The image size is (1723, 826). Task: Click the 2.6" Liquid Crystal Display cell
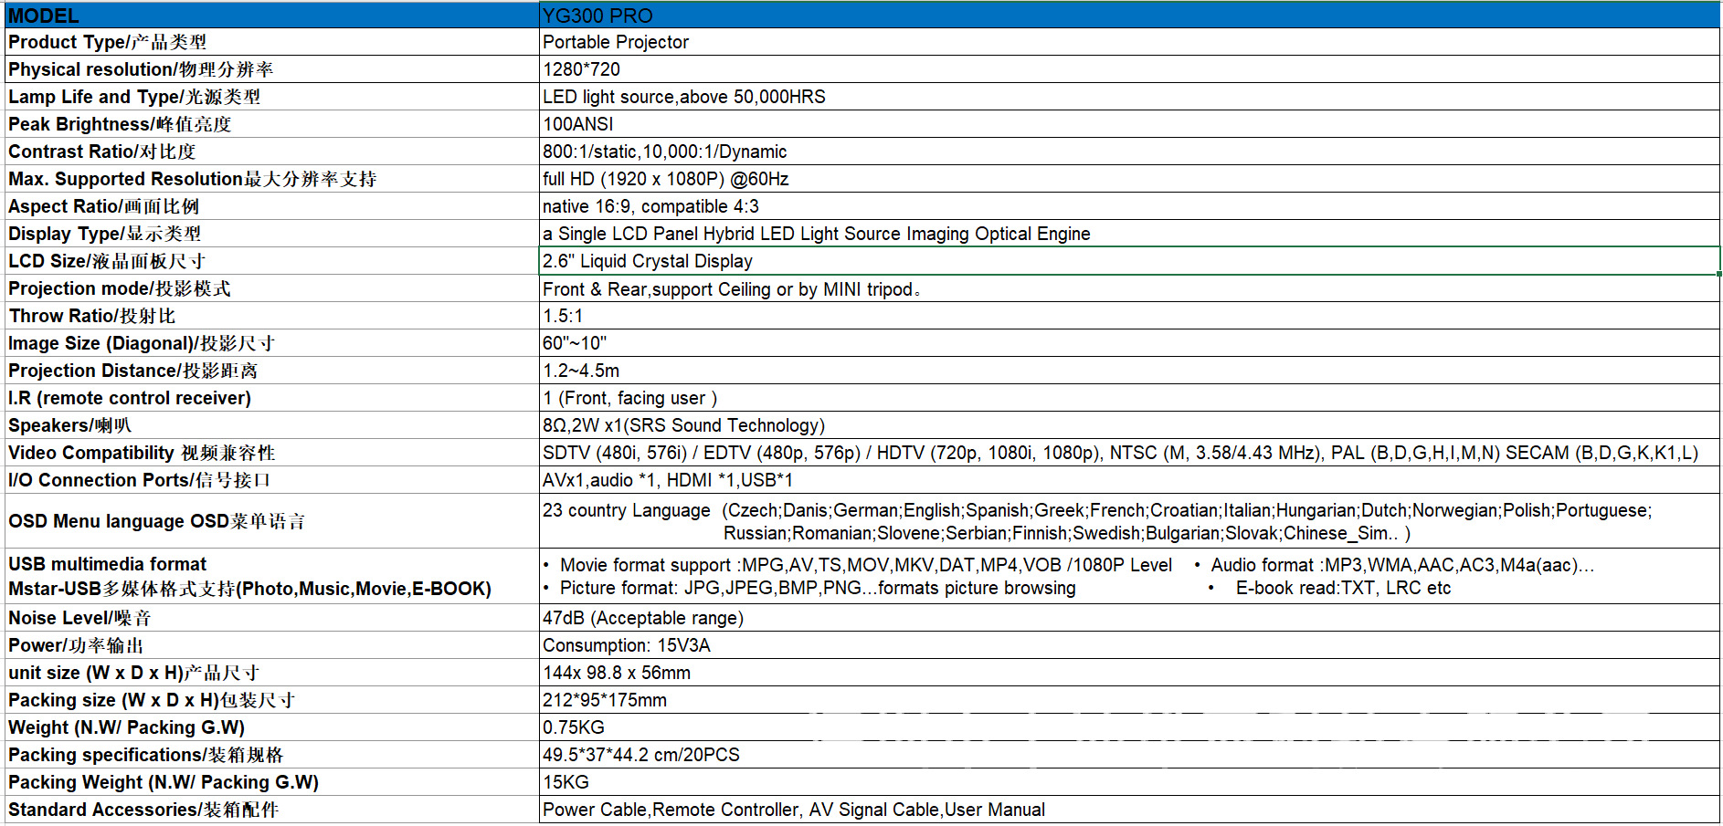click(x=1129, y=261)
